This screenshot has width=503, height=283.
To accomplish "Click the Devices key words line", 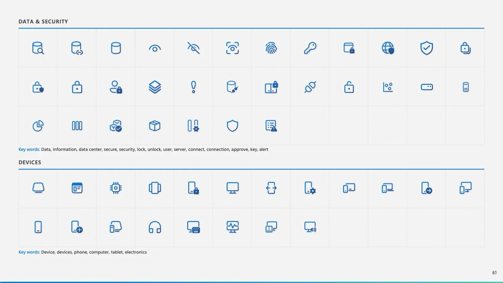I will [x=82, y=252].
